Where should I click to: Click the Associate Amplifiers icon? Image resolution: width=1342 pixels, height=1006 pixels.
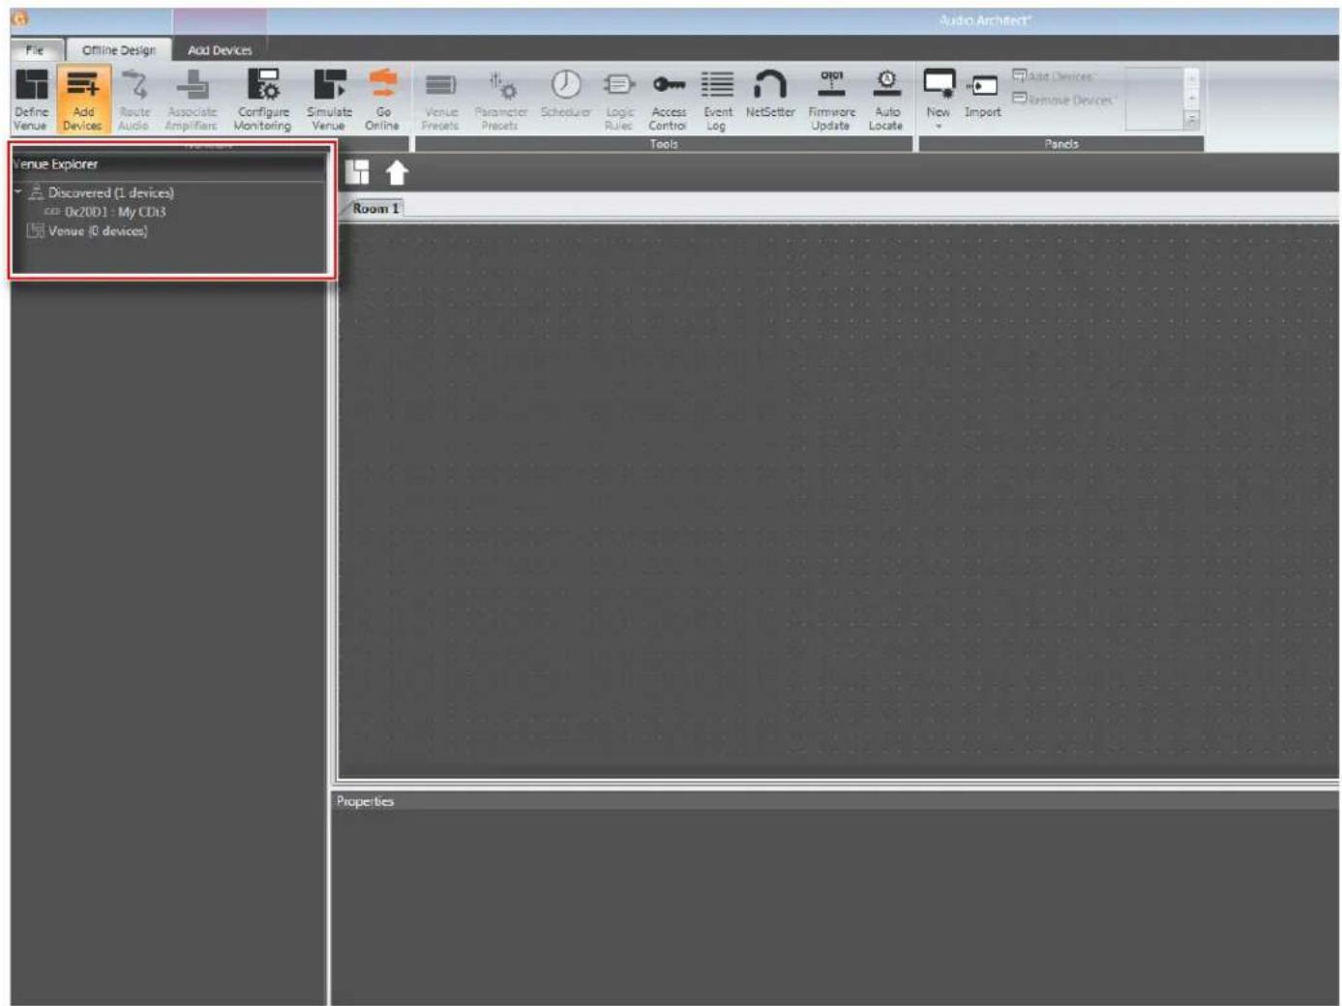[x=192, y=99]
